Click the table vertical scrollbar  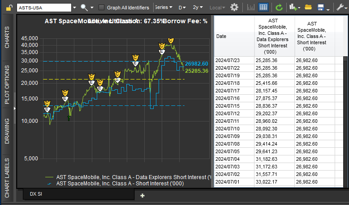(x=345, y=121)
